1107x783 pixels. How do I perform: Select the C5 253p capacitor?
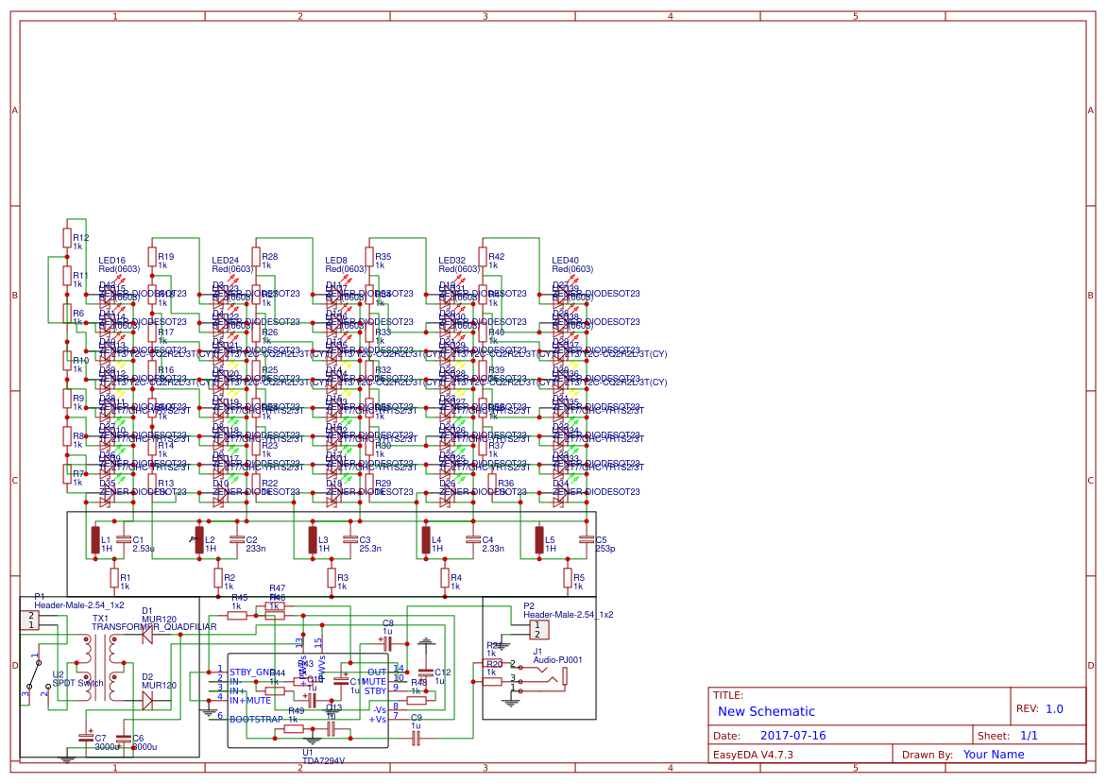(587, 540)
